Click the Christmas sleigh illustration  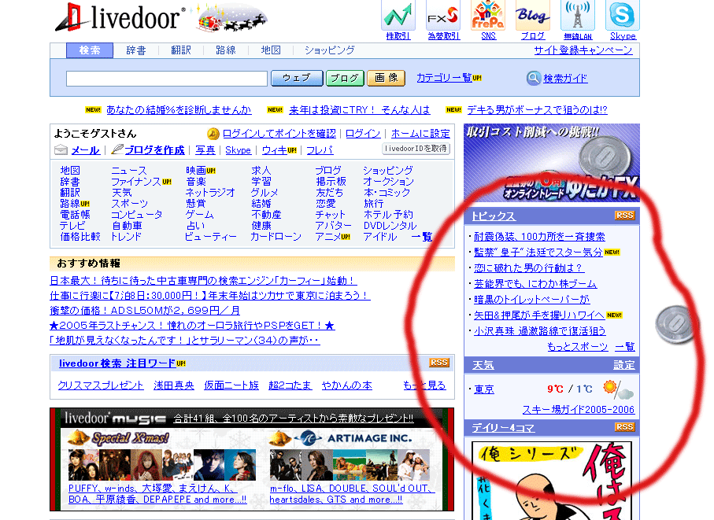232,18
